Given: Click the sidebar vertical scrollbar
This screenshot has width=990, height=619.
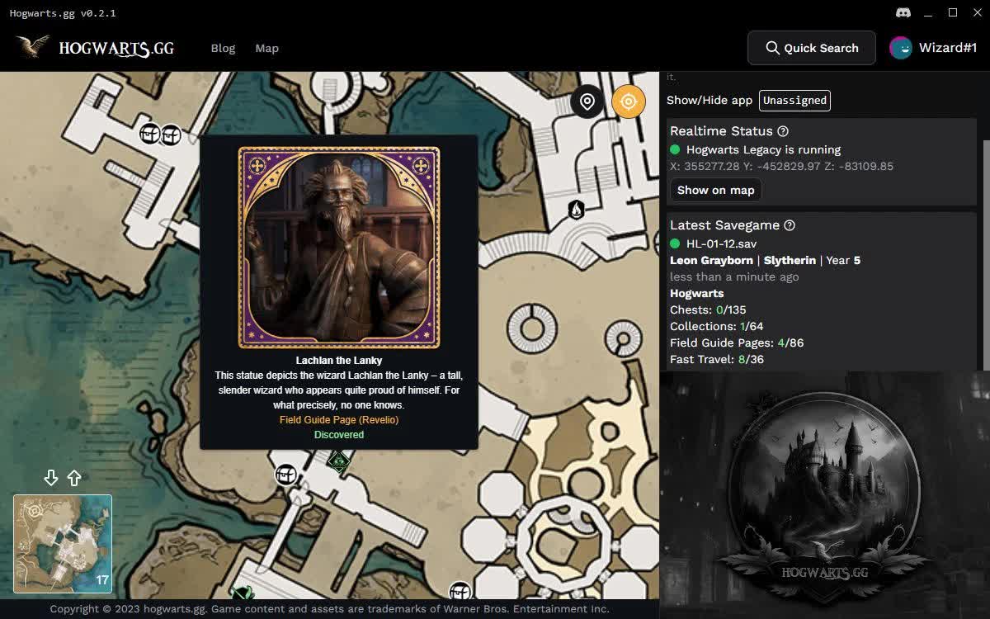Looking at the screenshot, I should (x=985, y=254).
